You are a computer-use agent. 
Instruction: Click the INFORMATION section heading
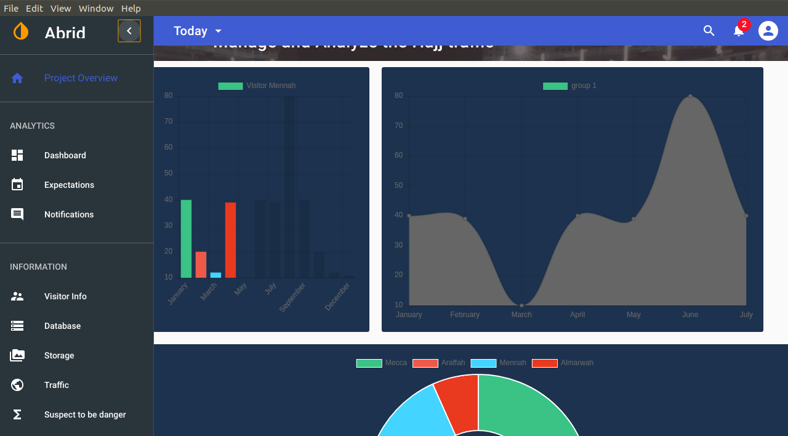[38, 267]
